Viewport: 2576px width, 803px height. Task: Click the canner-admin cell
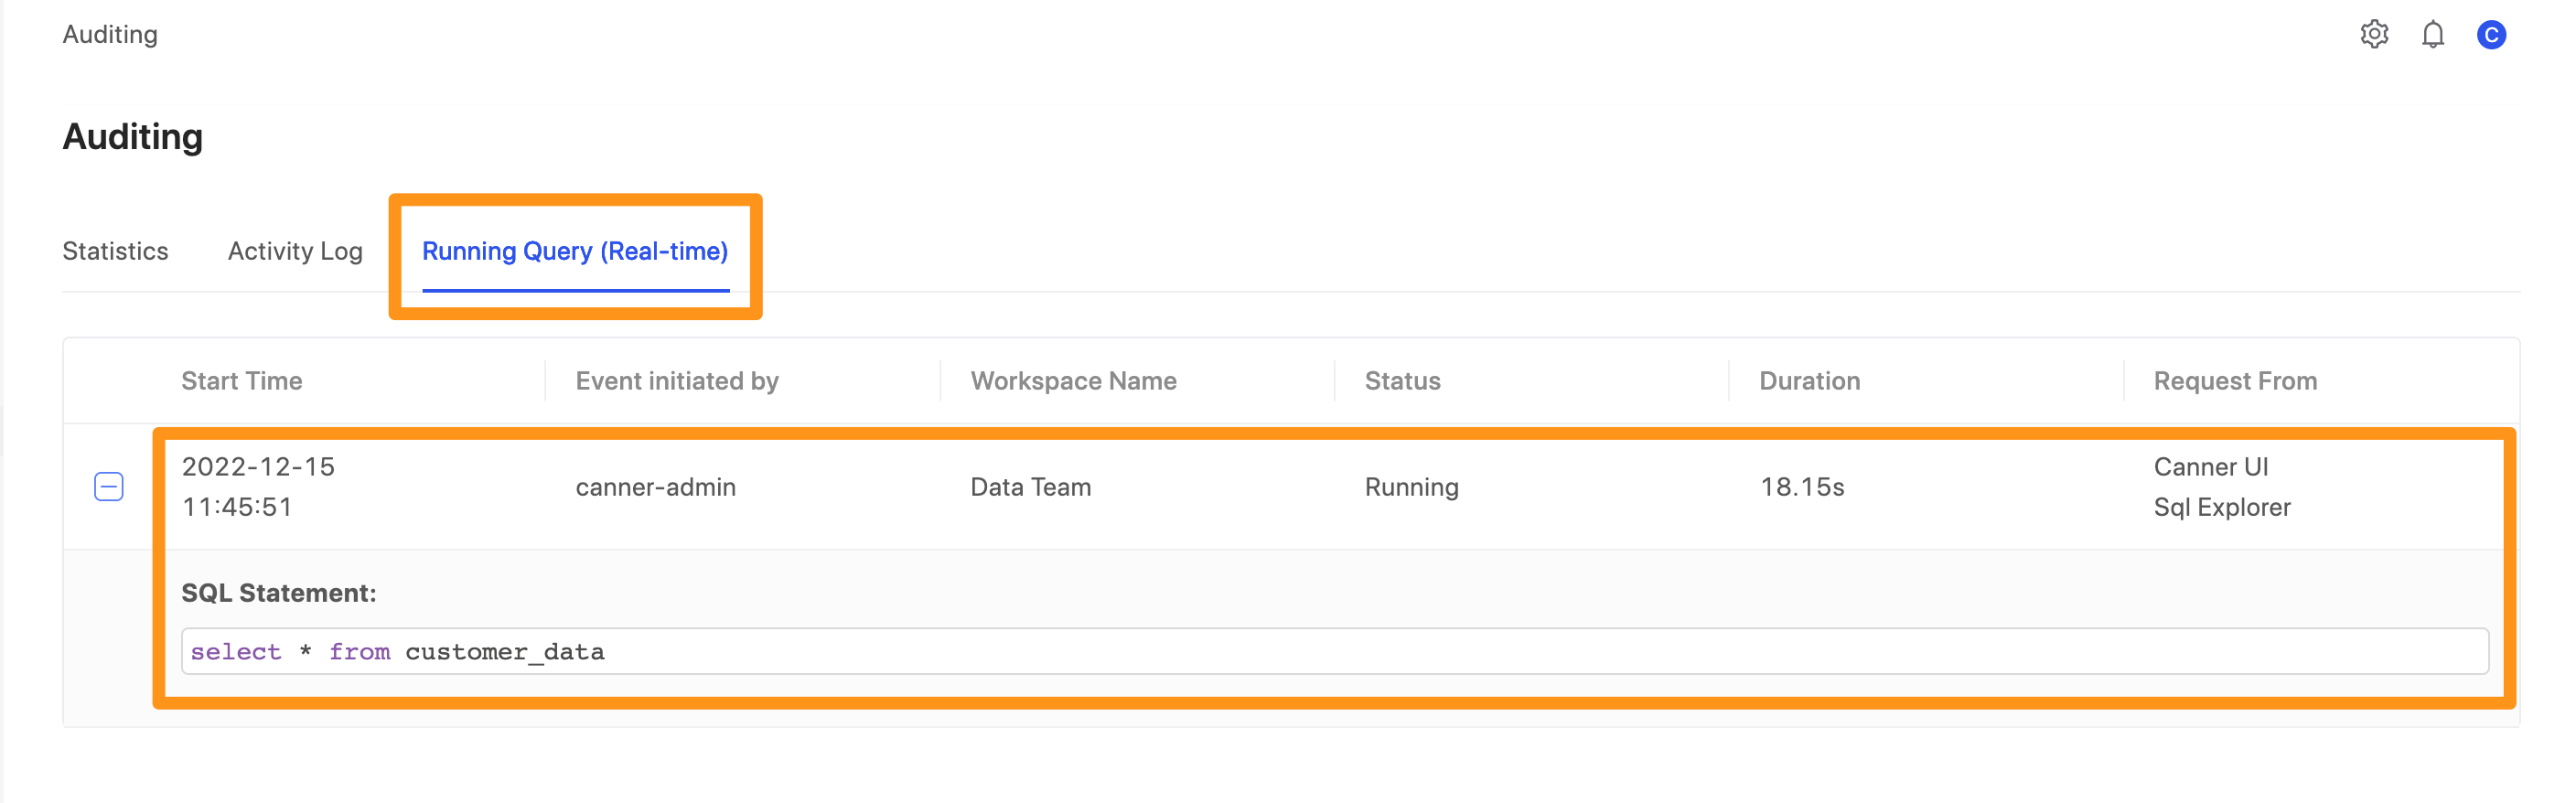pos(655,487)
